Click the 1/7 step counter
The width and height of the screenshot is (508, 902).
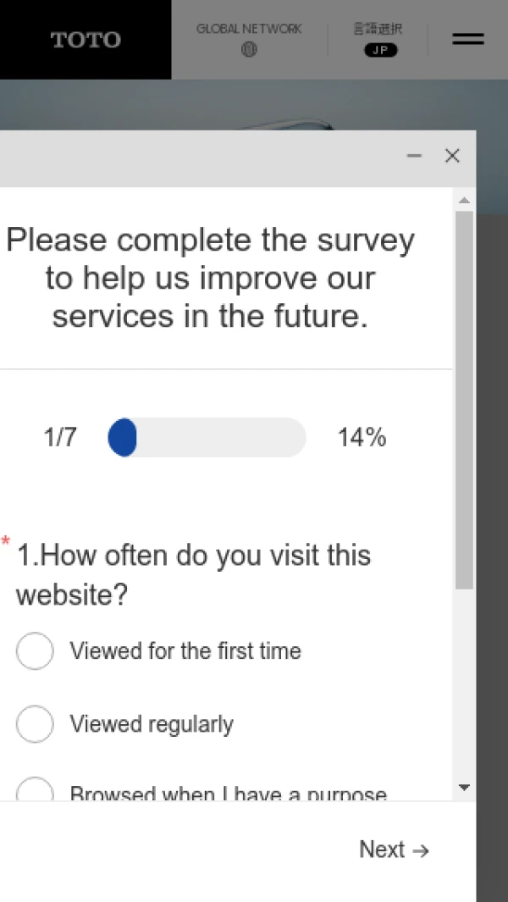pyautogui.click(x=60, y=437)
